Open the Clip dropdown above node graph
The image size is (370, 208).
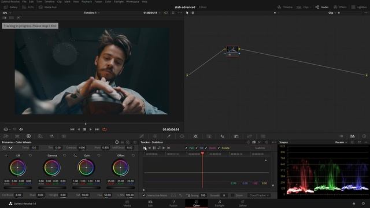coord(332,13)
